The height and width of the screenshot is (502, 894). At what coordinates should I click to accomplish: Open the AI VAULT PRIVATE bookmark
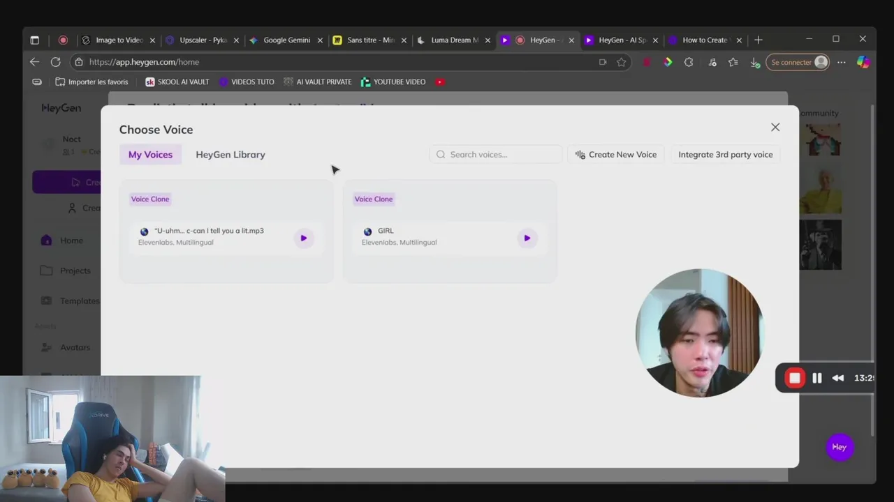point(318,82)
